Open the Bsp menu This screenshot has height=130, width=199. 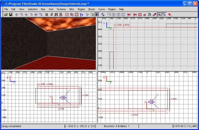pyautogui.click(x=43, y=9)
